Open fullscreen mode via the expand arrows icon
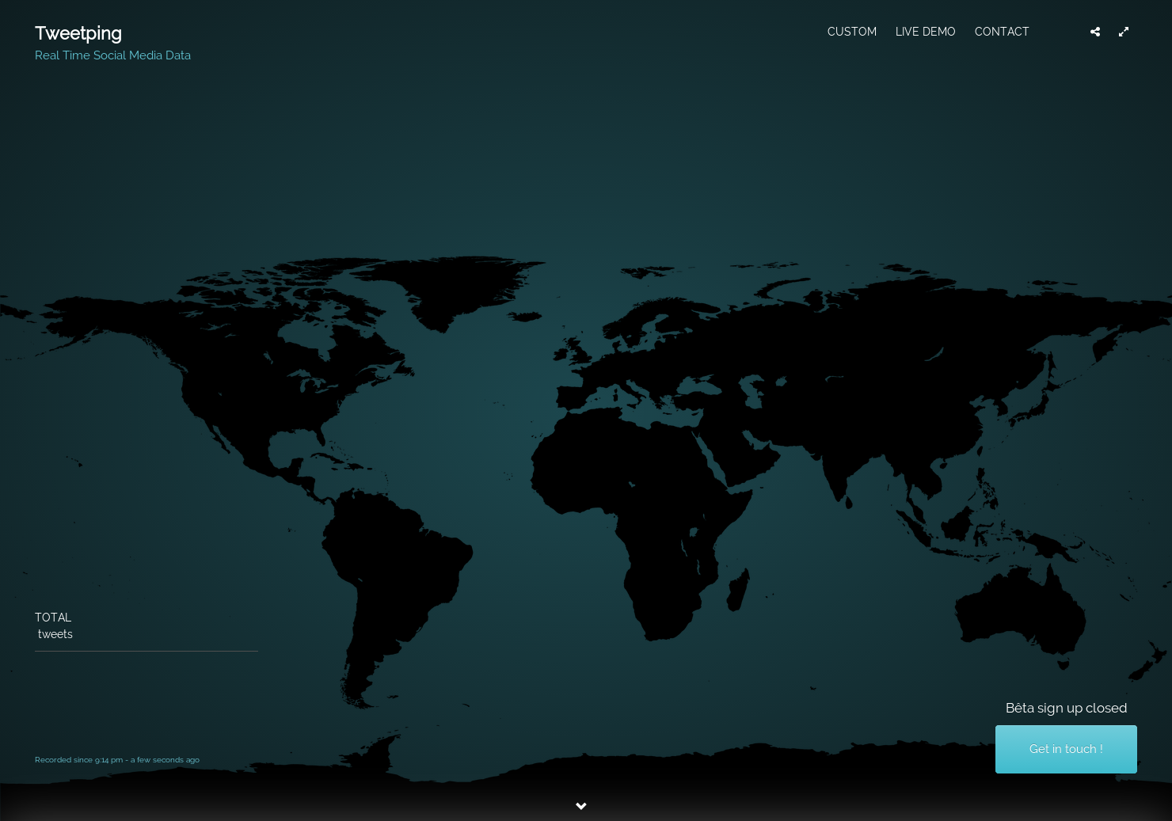This screenshot has width=1172, height=821. pos(1124,32)
